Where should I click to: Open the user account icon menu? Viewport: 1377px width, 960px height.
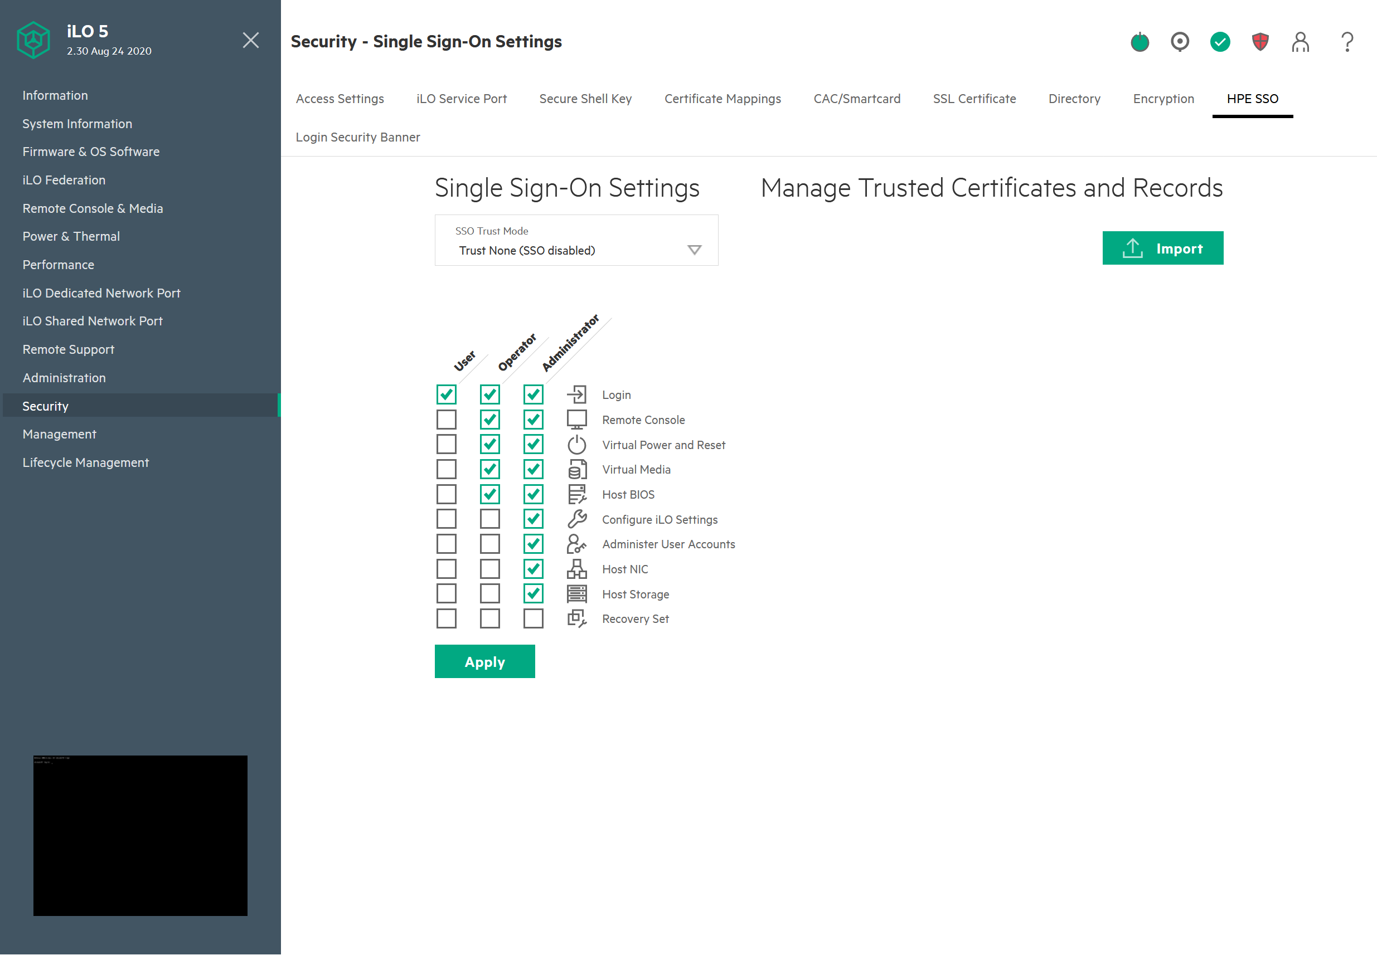tap(1300, 42)
